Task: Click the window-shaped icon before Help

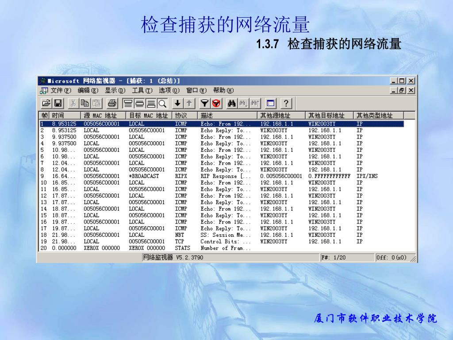Action: pyautogui.click(x=270, y=103)
